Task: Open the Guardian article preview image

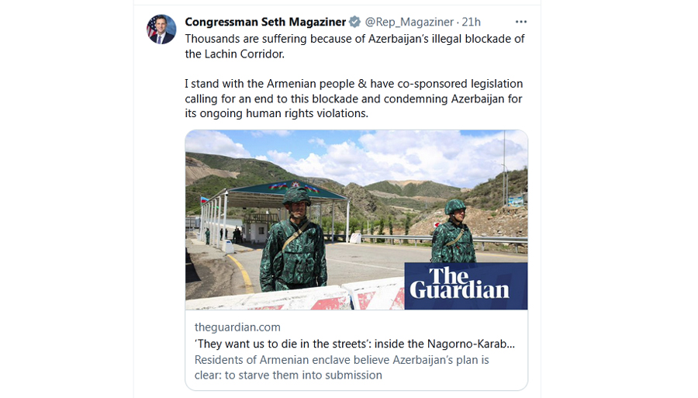Action: click(x=357, y=220)
